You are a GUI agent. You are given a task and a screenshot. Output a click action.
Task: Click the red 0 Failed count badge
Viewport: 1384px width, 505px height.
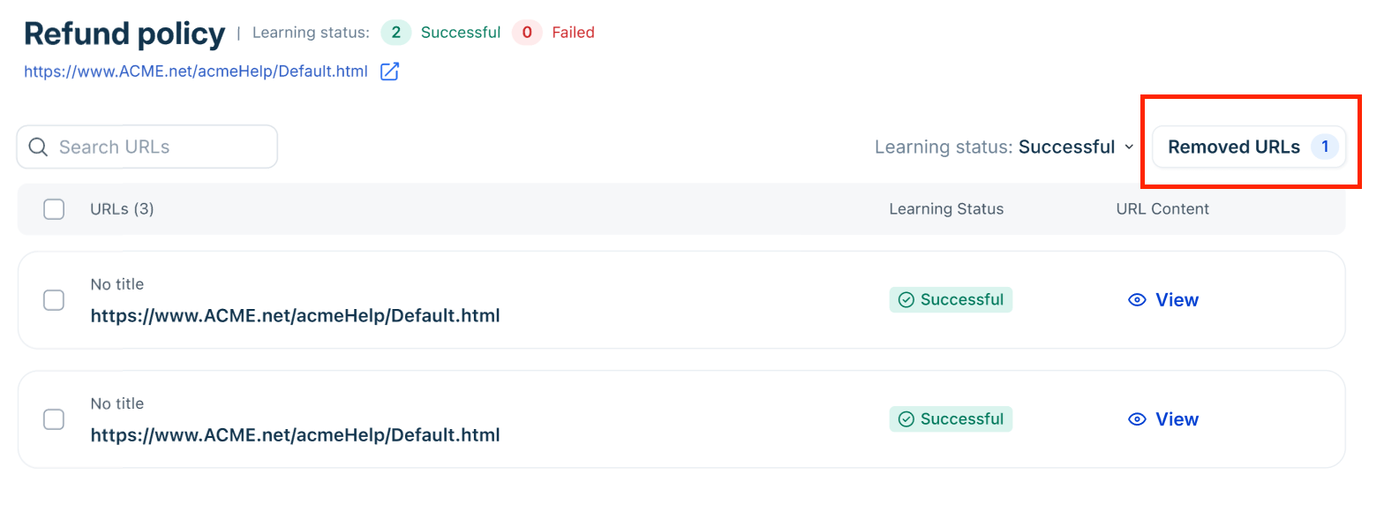[x=527, y=33]
